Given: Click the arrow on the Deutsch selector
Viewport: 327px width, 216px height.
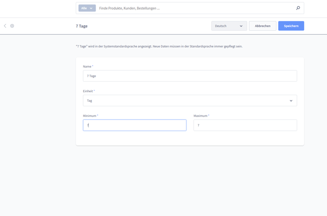Looking at the screenshot, I should click(241, 26).
